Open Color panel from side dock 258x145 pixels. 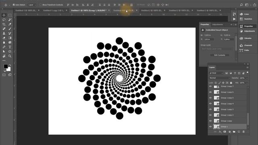pos(245,14)
